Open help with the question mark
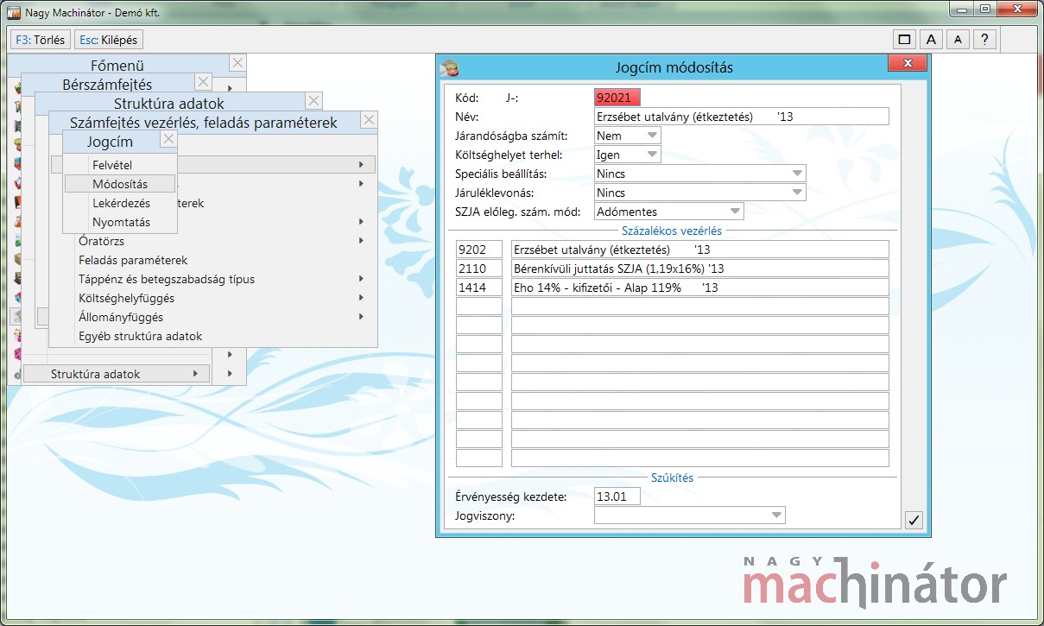 (x=985, y=39)
